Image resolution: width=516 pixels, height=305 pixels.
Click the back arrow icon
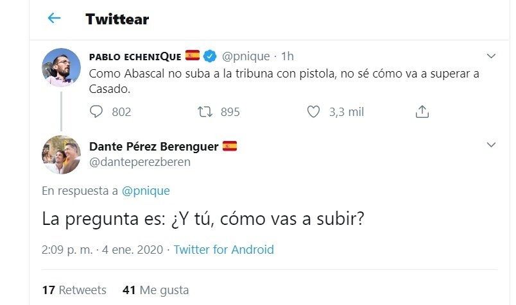tap(55, 18)
